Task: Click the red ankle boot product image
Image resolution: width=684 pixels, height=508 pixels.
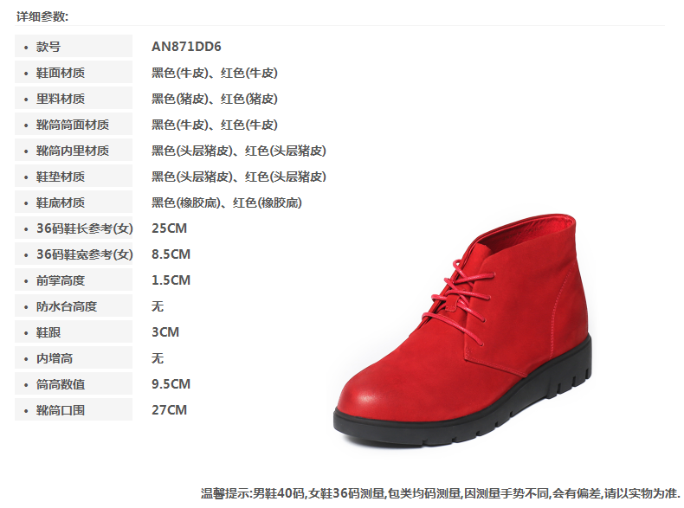Action: point(463,330)
